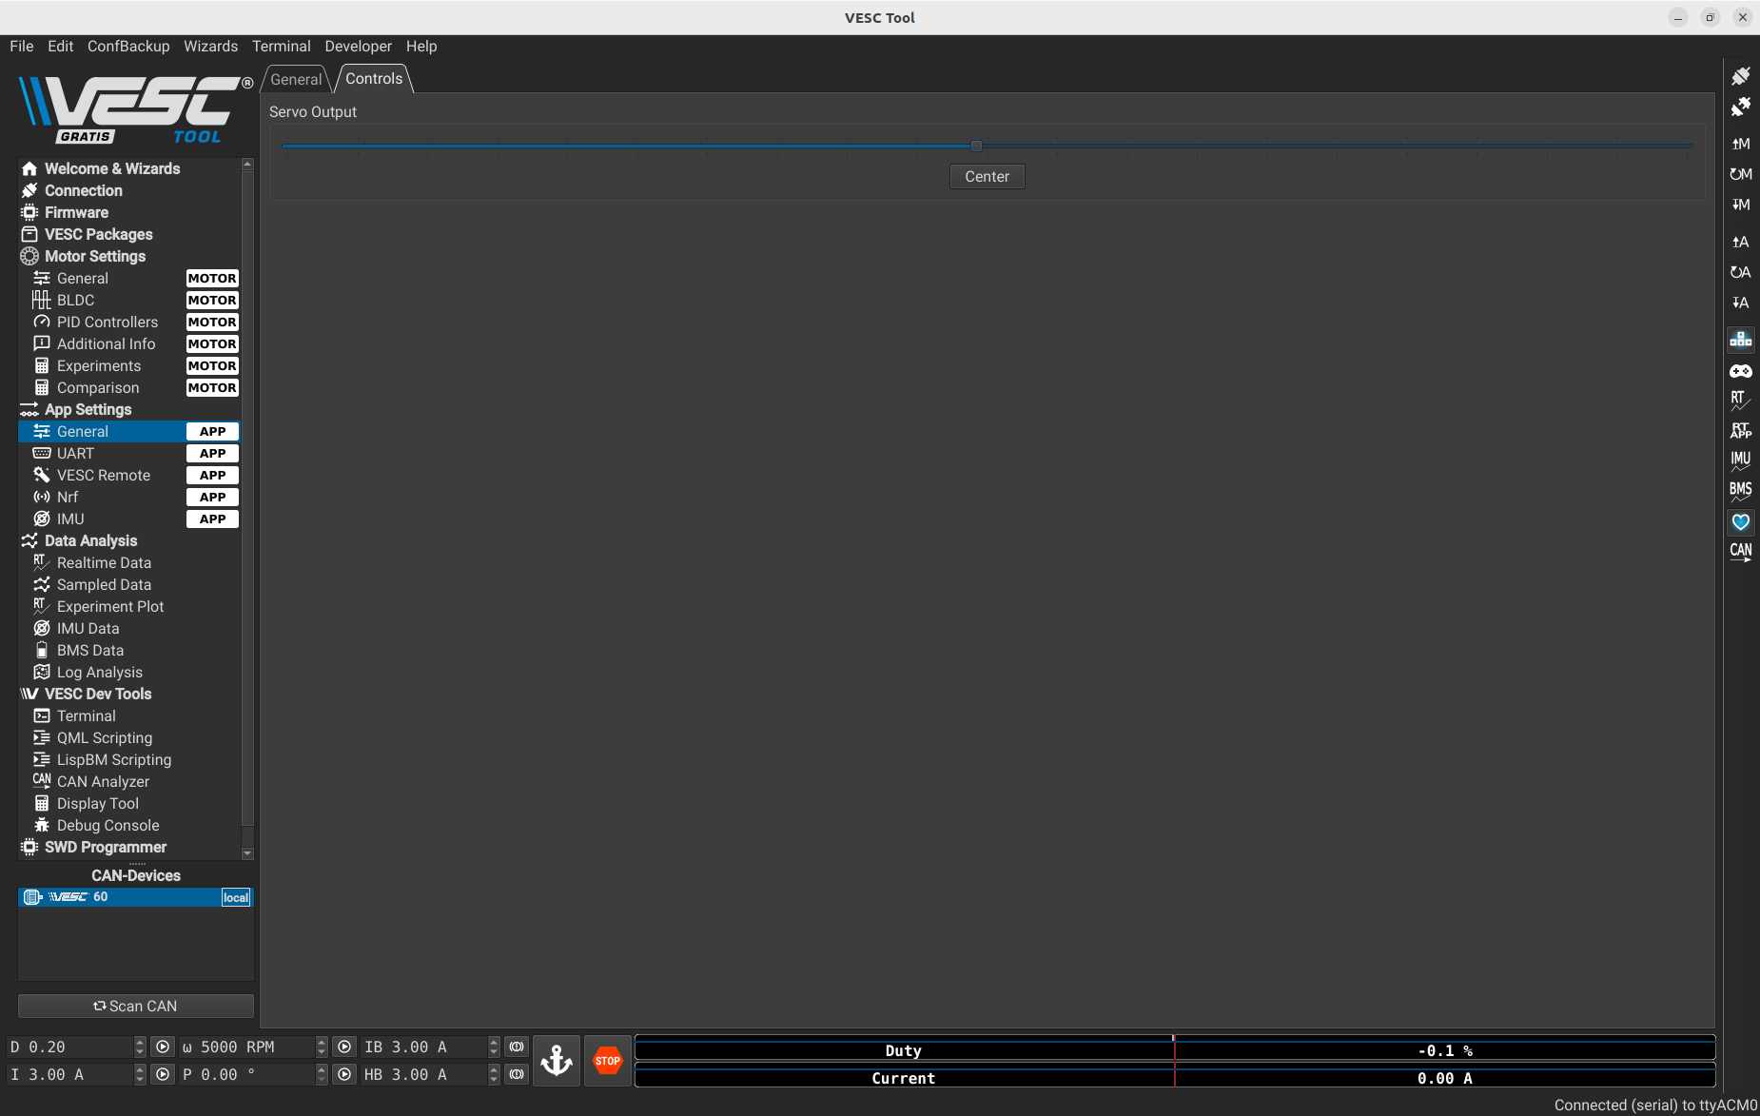Click the HB 3.00 A input field
1760x1116 pixels.
pos(423,1074)
